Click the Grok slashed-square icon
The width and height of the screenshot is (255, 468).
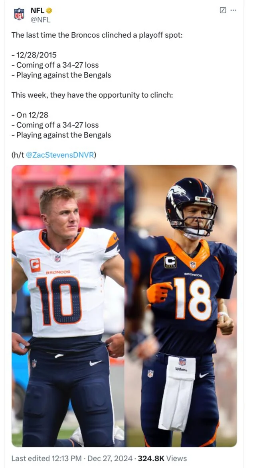(223, 10)
